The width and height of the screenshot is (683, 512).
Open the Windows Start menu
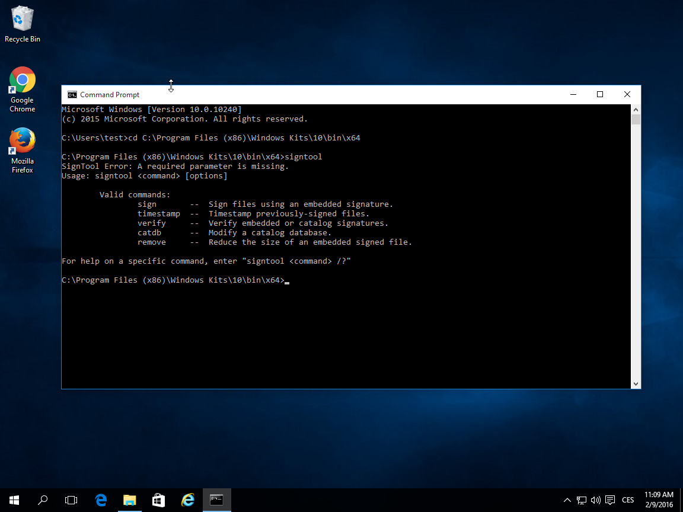click(14, 500)
